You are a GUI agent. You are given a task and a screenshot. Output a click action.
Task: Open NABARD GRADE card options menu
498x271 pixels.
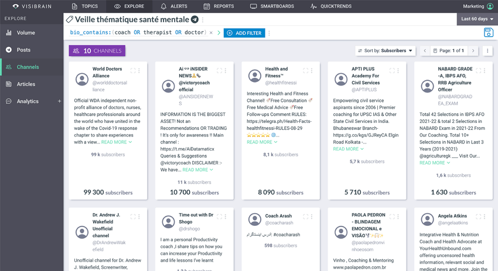(x=485, y=71)
